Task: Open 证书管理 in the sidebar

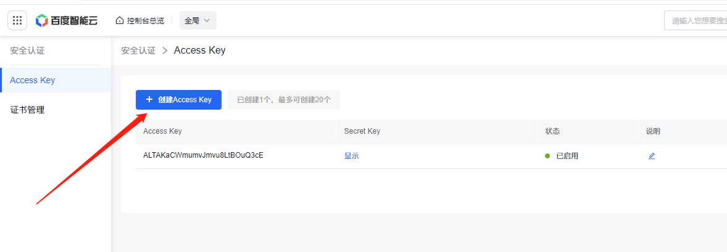Action: [x=27, y=110]
